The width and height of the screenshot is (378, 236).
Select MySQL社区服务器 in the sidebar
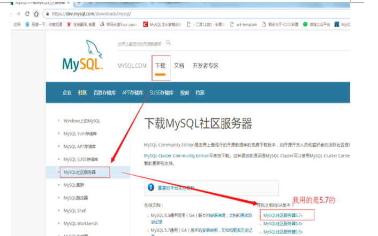[80, 172]
